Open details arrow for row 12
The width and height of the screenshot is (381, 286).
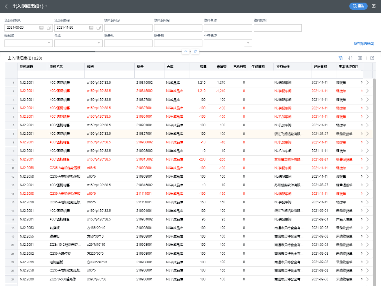coord(367,177)
